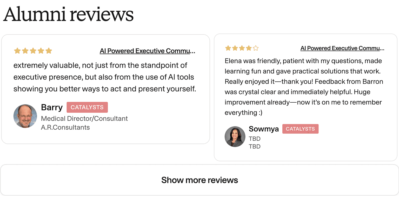This screenshot has height=198, width=399.
Task: Click the CATALYSTS badge next to Sowmya
Action: point(300,129)
